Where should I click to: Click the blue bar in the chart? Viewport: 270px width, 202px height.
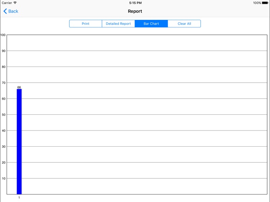coord(19,142)
